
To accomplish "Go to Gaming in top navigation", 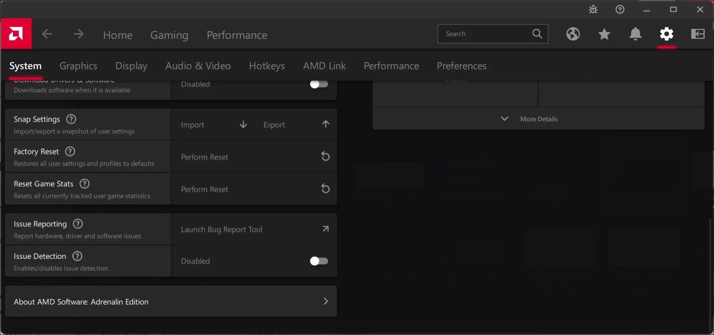I will 169,35.
